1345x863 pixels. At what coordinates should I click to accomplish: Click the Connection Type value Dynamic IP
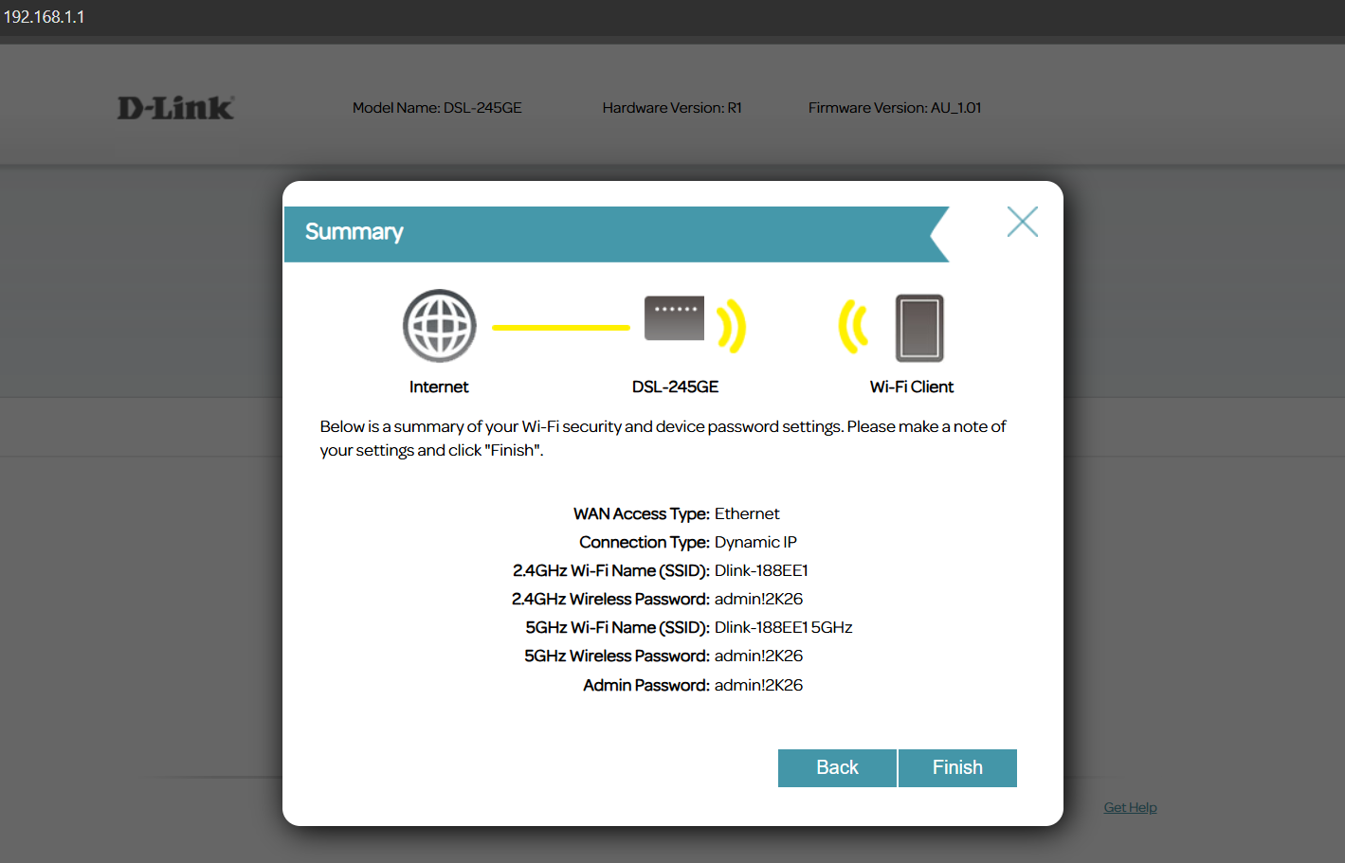click(x=755, y=542)
